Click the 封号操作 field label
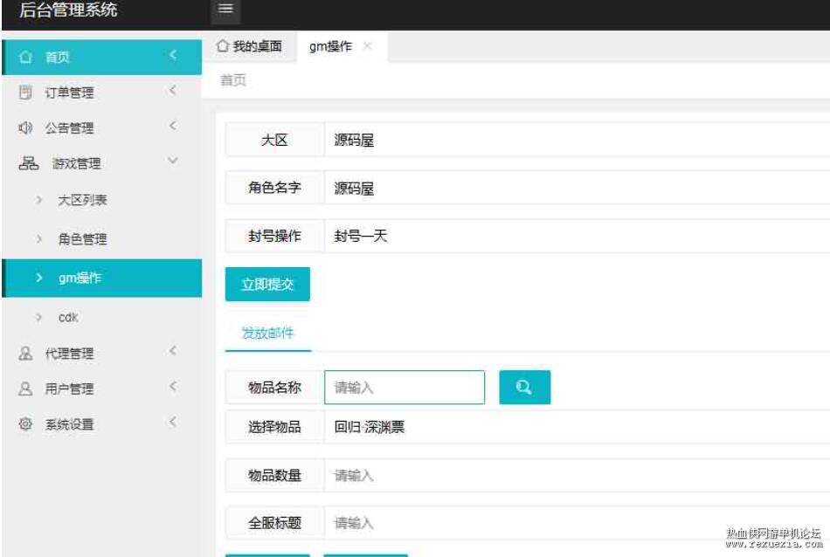 [274, 236]
